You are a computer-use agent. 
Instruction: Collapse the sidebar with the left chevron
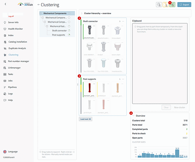click(x=5, y=4)
